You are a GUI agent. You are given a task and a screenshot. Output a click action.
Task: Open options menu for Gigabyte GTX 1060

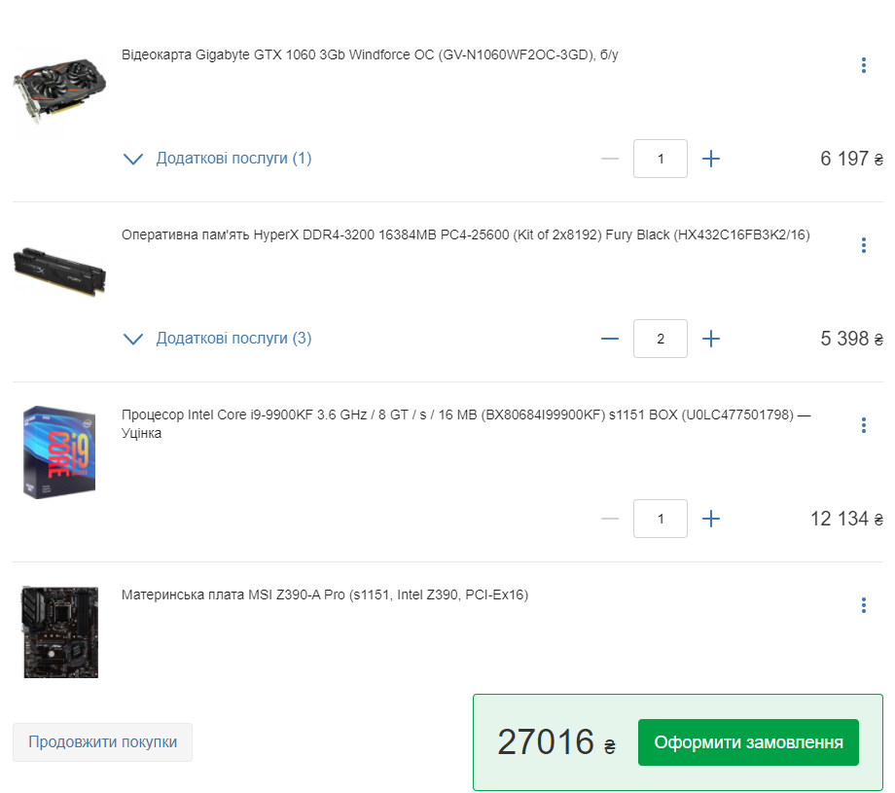864,65
